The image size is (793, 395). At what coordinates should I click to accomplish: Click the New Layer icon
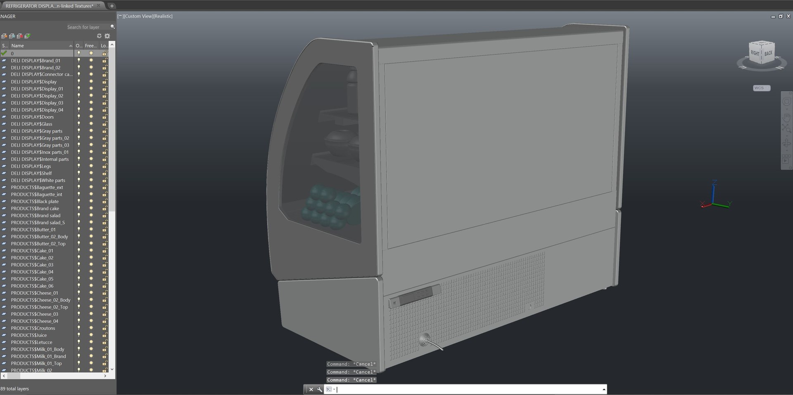click(x=4, y=36)
